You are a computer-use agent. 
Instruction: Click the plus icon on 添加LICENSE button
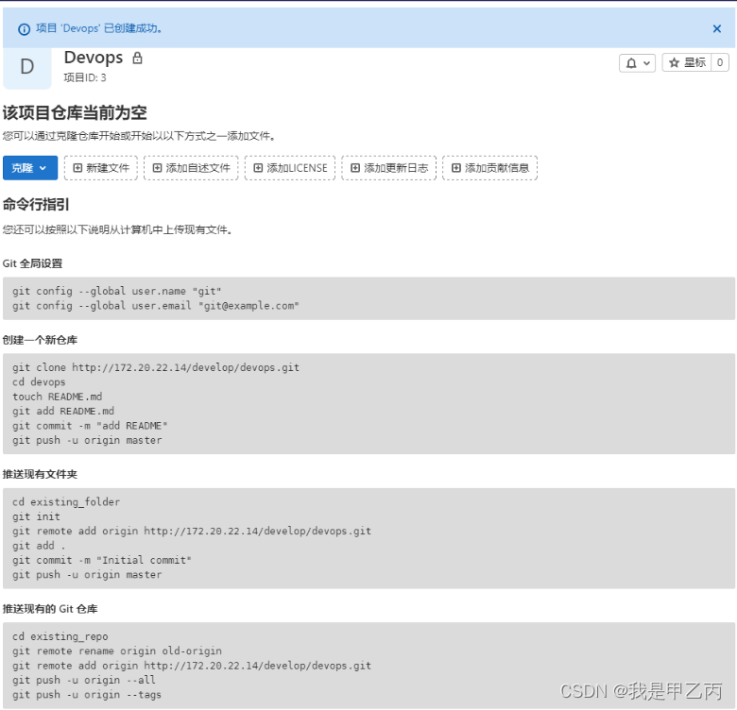click(x=258, y=168)
